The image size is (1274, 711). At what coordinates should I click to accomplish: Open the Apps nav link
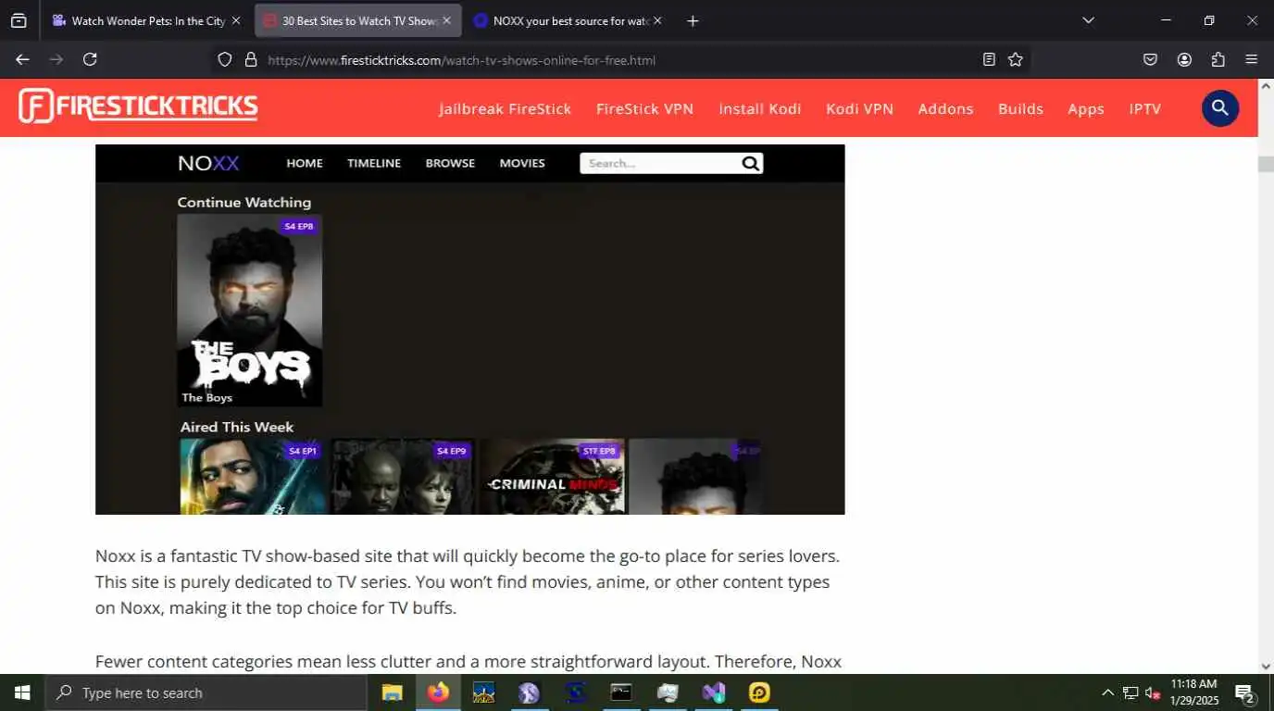click(1086, 108)
